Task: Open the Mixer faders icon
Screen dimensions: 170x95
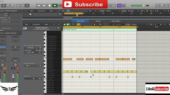Action: point(23,6)
